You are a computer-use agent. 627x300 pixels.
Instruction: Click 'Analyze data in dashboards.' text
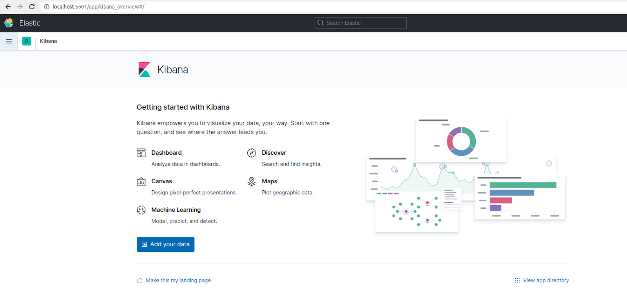point(186,164)
